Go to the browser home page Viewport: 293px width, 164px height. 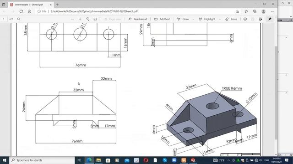point(29,11)
